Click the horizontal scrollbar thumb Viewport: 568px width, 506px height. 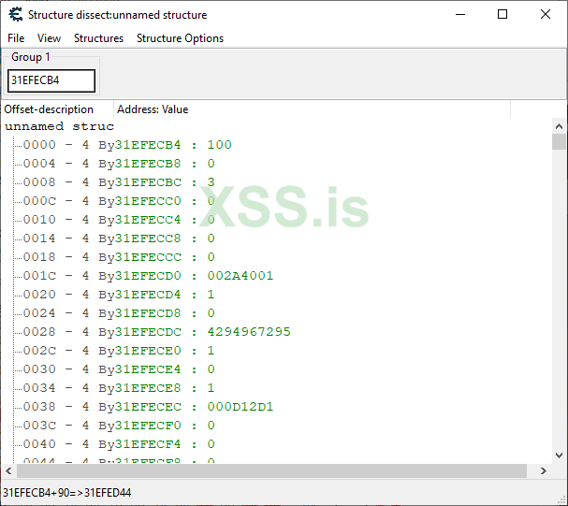(271, 470)
